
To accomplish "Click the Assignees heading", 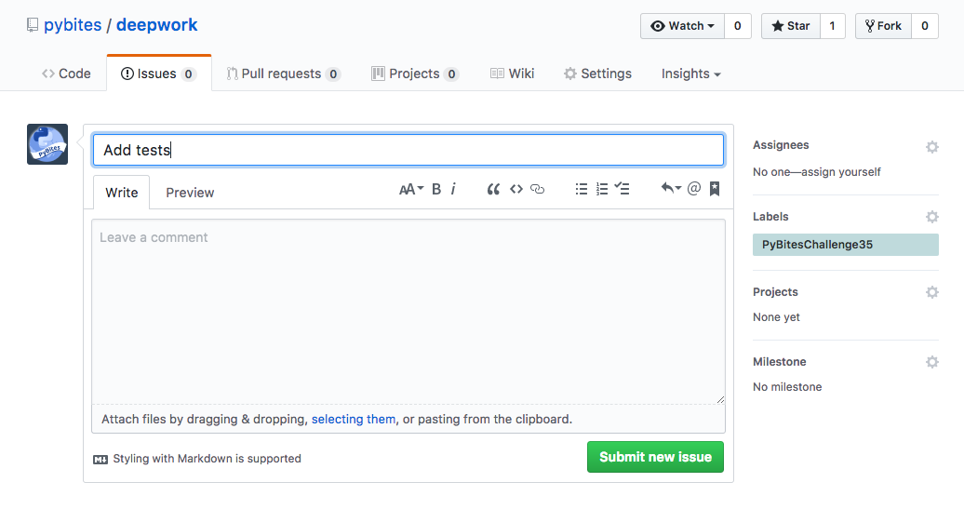I will click(781, 145).
